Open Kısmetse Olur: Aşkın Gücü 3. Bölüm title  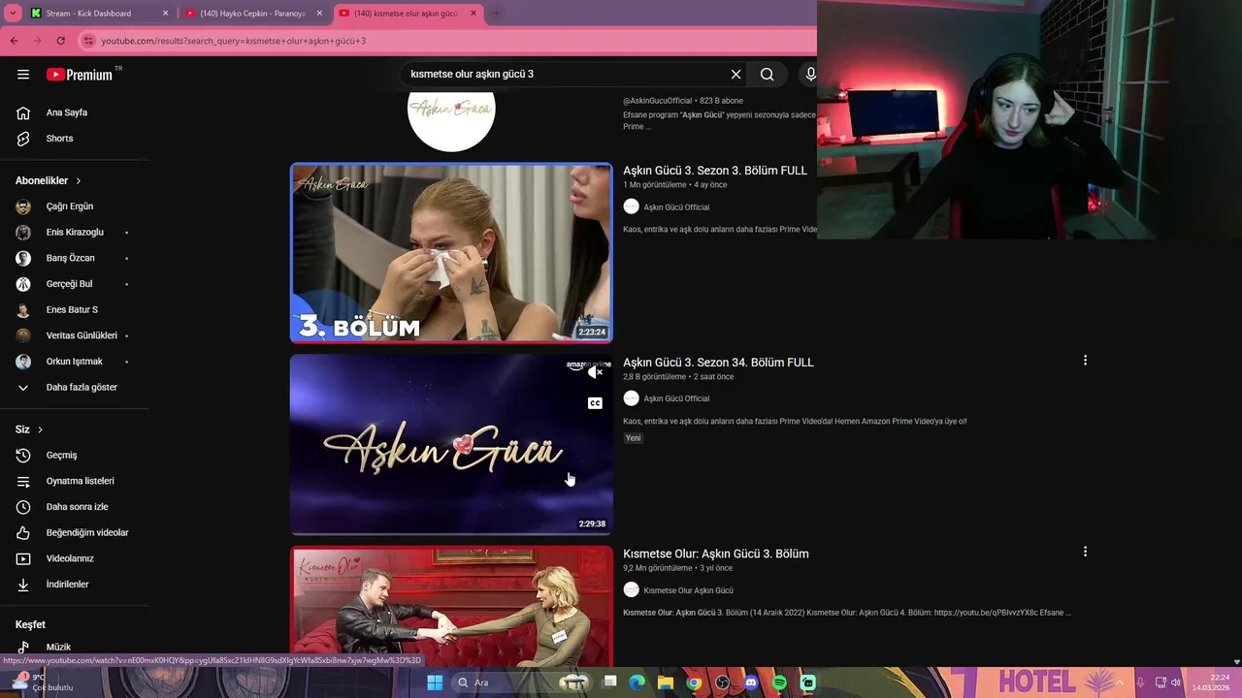pyautogui.click(x=716, y=554)
